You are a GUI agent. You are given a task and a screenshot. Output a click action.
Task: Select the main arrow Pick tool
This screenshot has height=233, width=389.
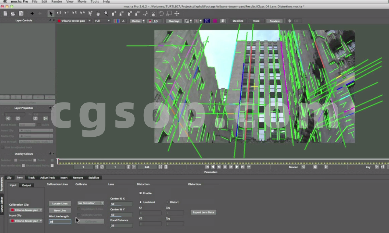[51, 13]
